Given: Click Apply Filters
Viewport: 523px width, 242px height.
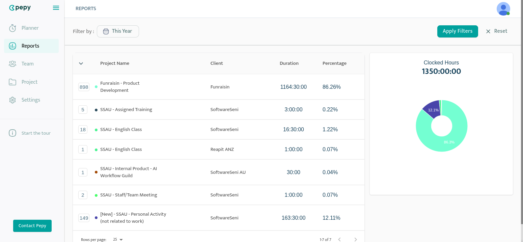Looking at the screenshot, I should tap(458, 31).
